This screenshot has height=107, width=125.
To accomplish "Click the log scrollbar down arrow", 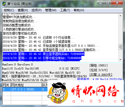I will (x=120, y=60).
